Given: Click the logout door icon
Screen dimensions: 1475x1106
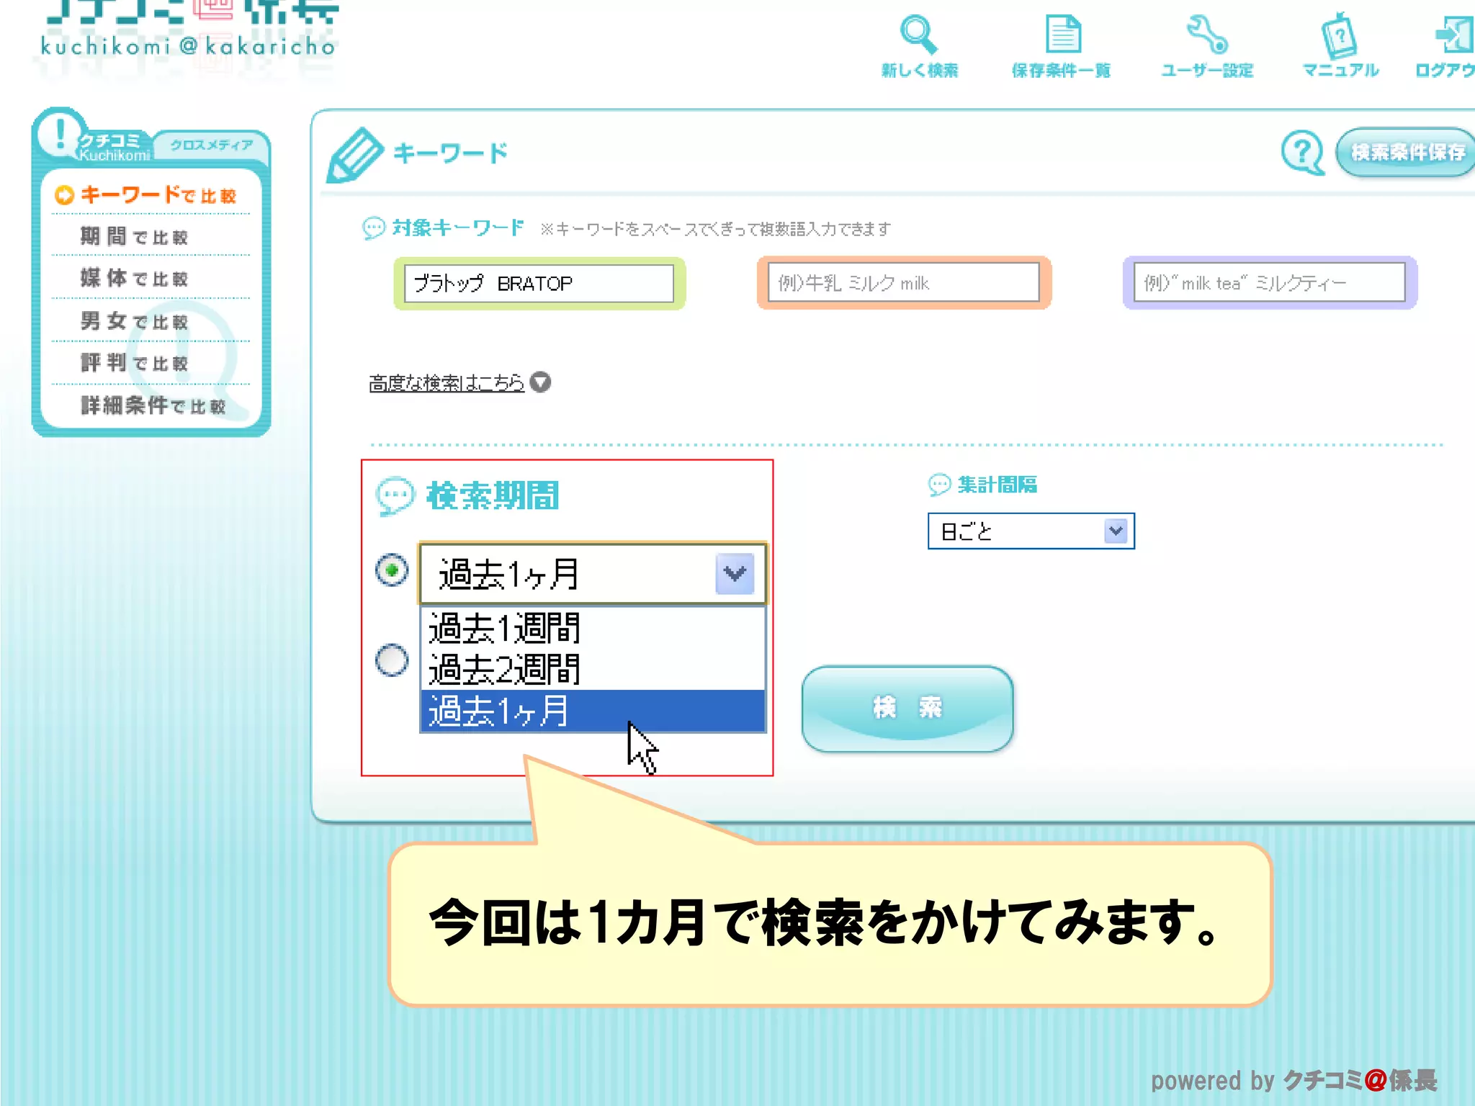Looking at the screenshot, I should click(x=1454, y=34).
